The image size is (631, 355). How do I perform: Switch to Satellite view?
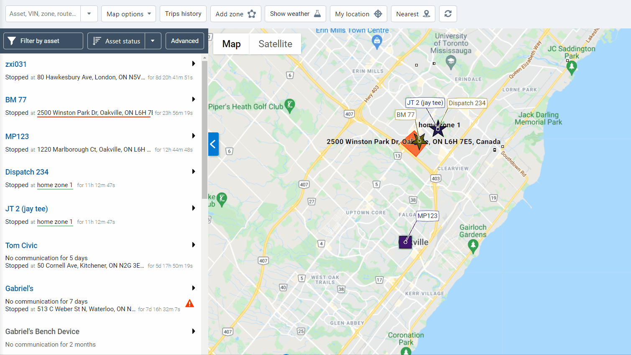click(x=275, y=43)
